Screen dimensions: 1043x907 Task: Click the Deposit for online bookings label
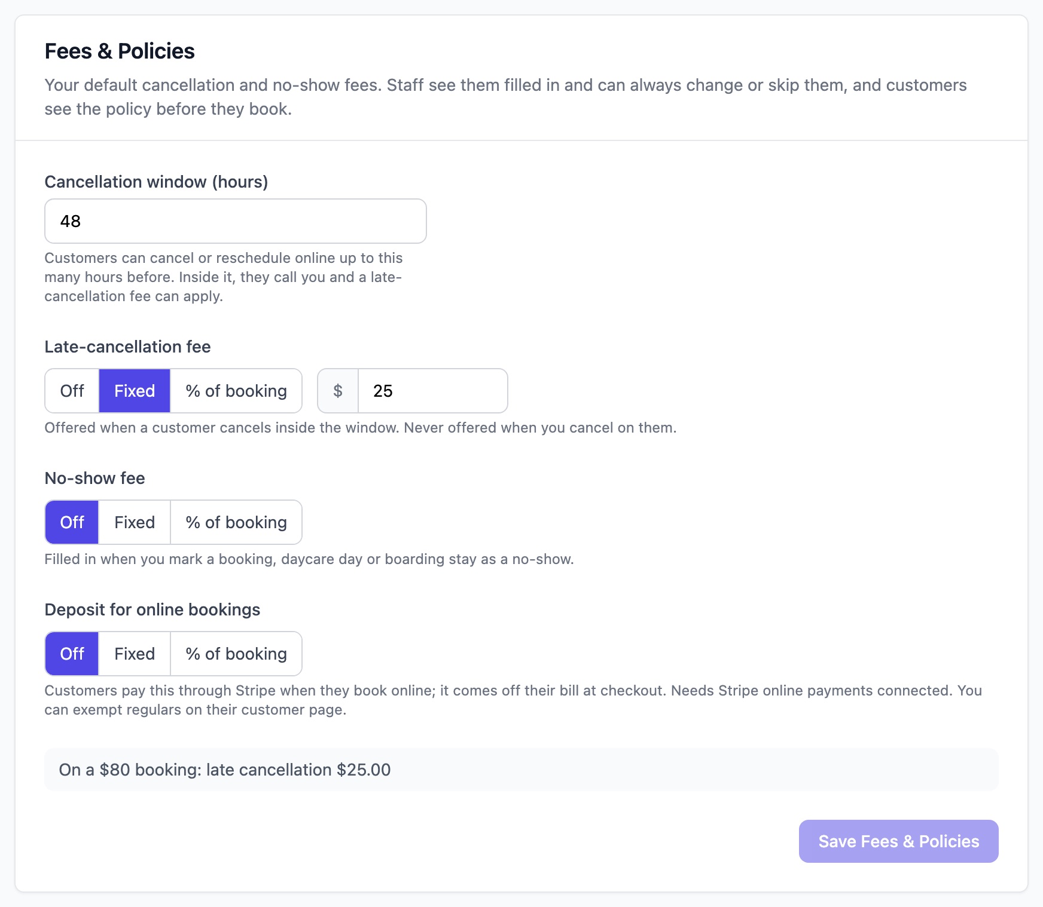[153, 609]
